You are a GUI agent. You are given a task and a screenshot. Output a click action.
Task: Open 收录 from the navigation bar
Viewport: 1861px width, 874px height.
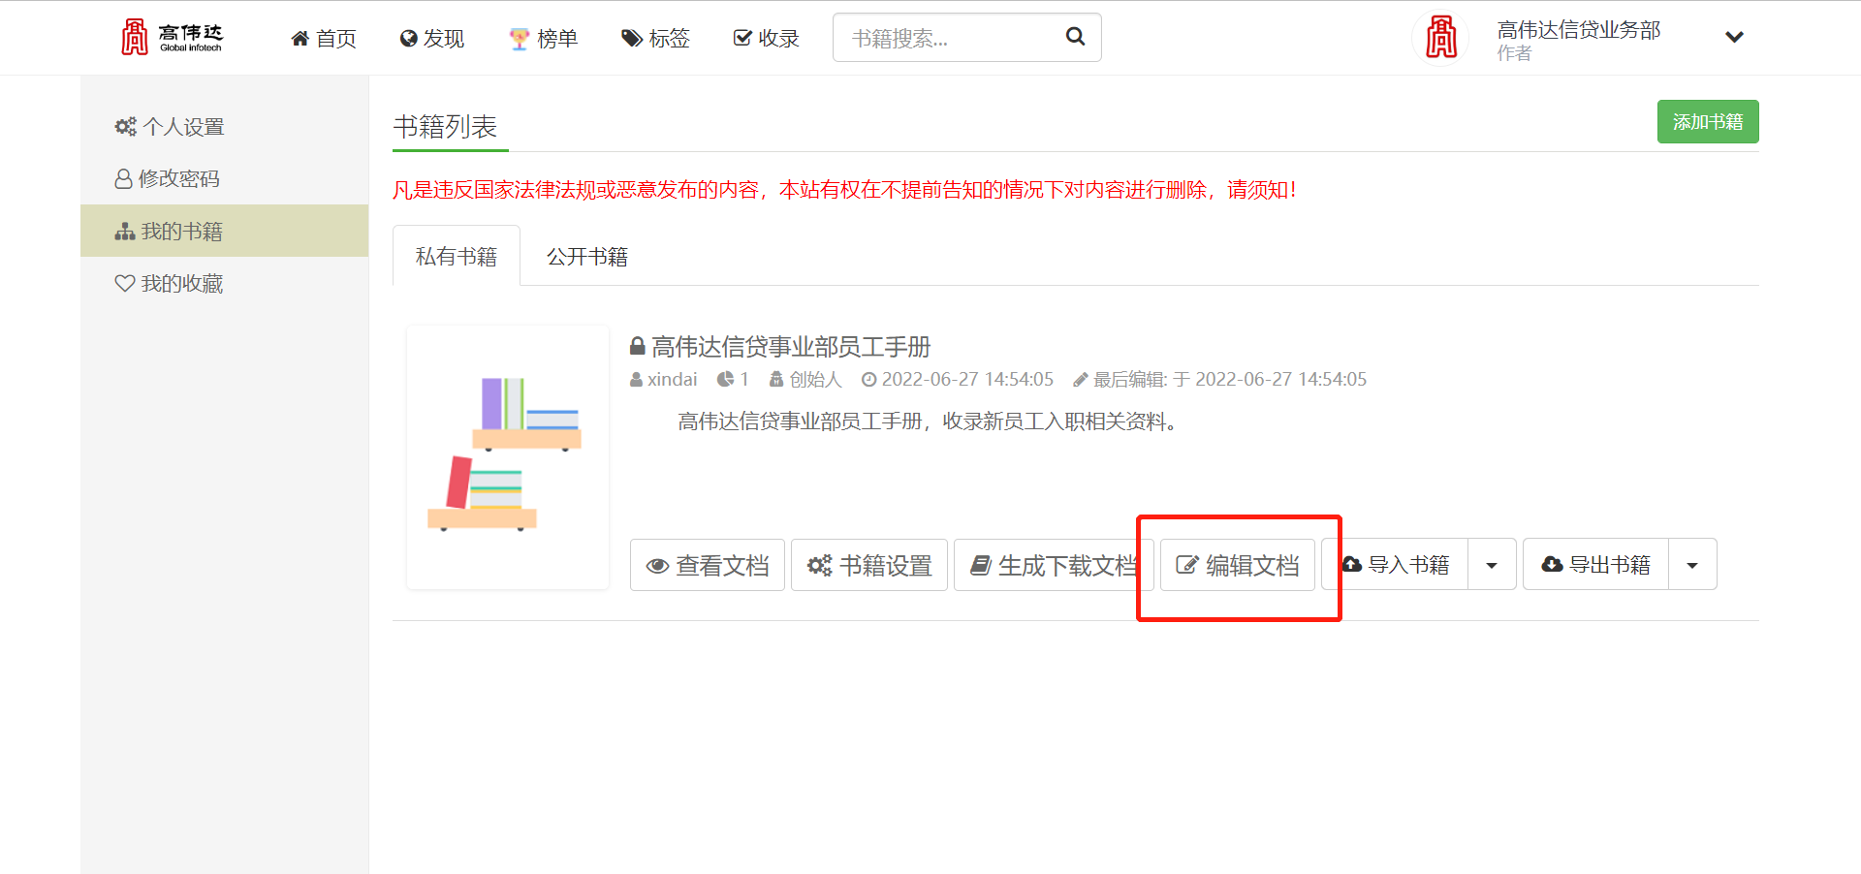click(x=767, y=39)
